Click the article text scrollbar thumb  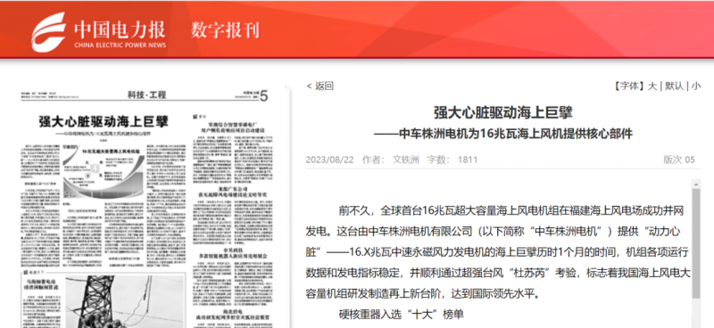click(x=696, y=243)
